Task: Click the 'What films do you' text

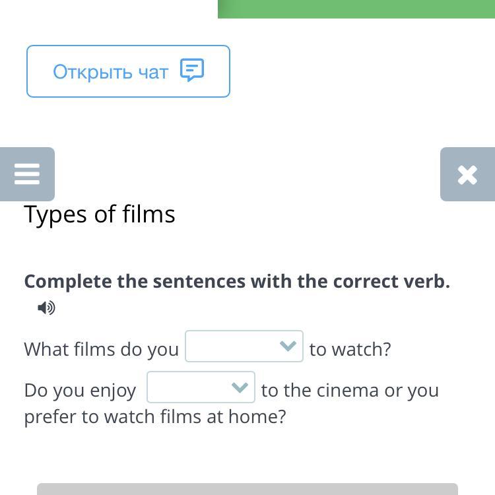Action: coord(101,349)
